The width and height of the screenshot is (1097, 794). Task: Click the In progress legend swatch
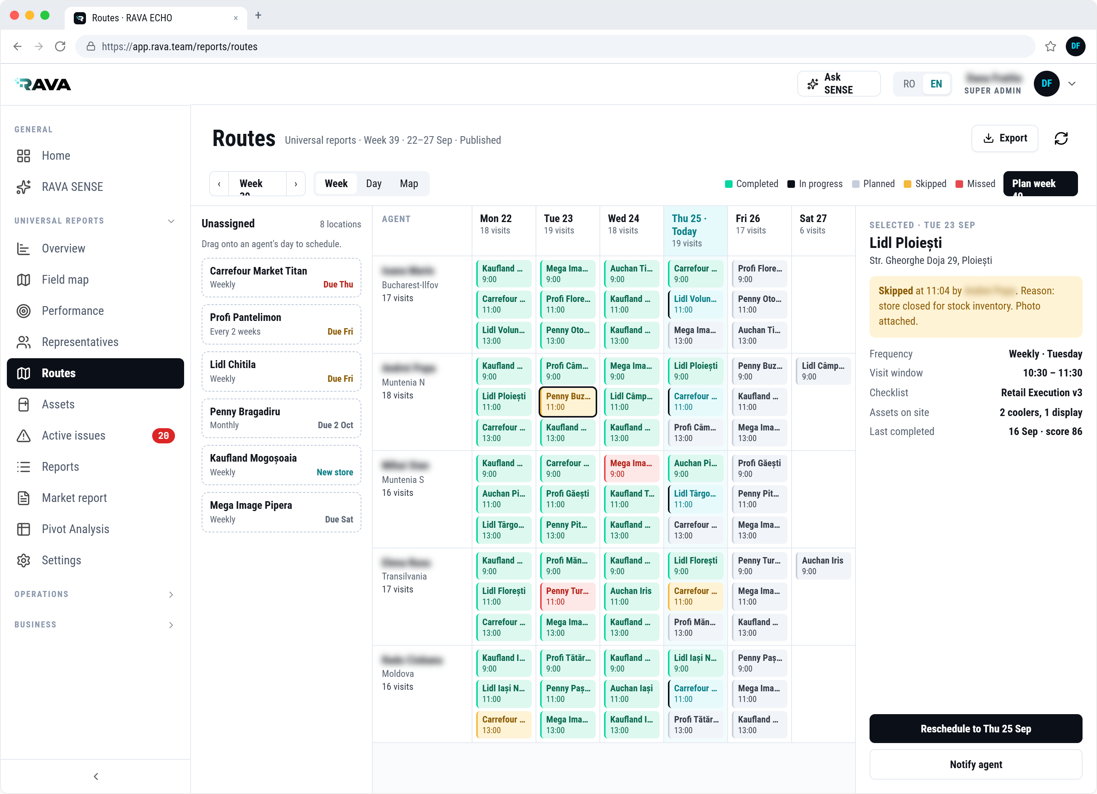[791, 184]
